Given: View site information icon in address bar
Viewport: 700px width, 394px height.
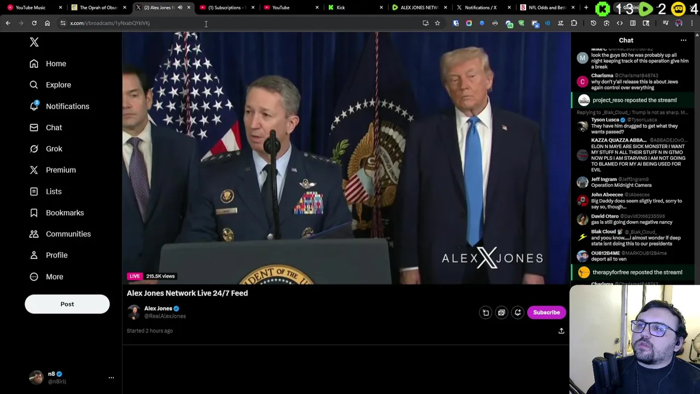Looking at the screenshot, I should click(63, 23).
